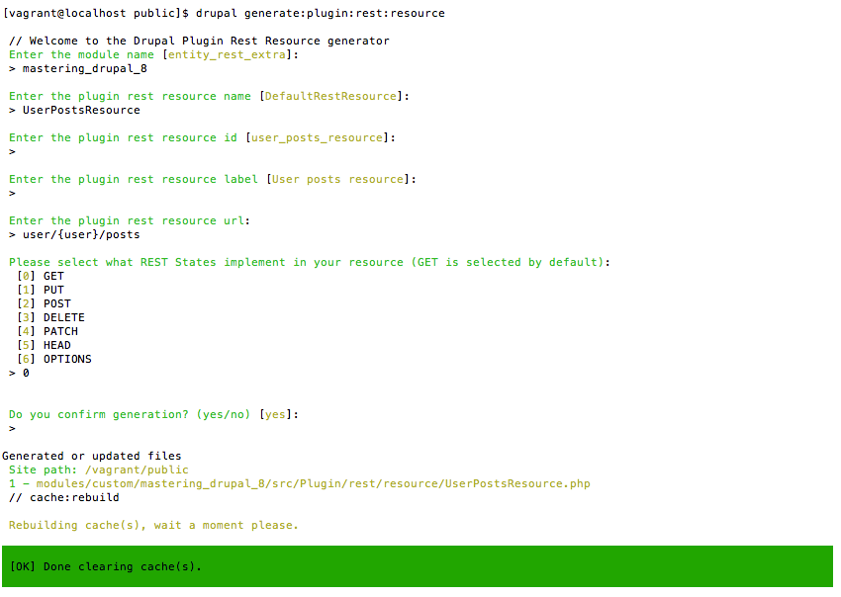Select the [5] HEAD option line

[44, 345]
